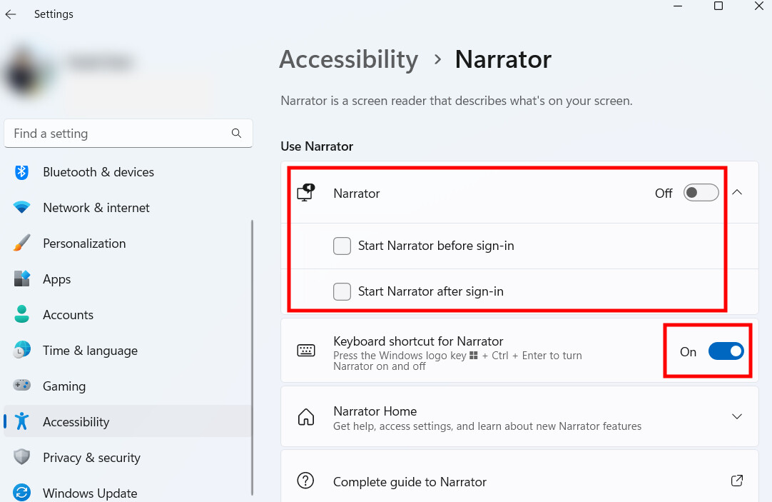Click the keyboard icon for Narrator shortcut
Image resolution: width=772 pixels, height=502 pixels.
tap(306, 351)
